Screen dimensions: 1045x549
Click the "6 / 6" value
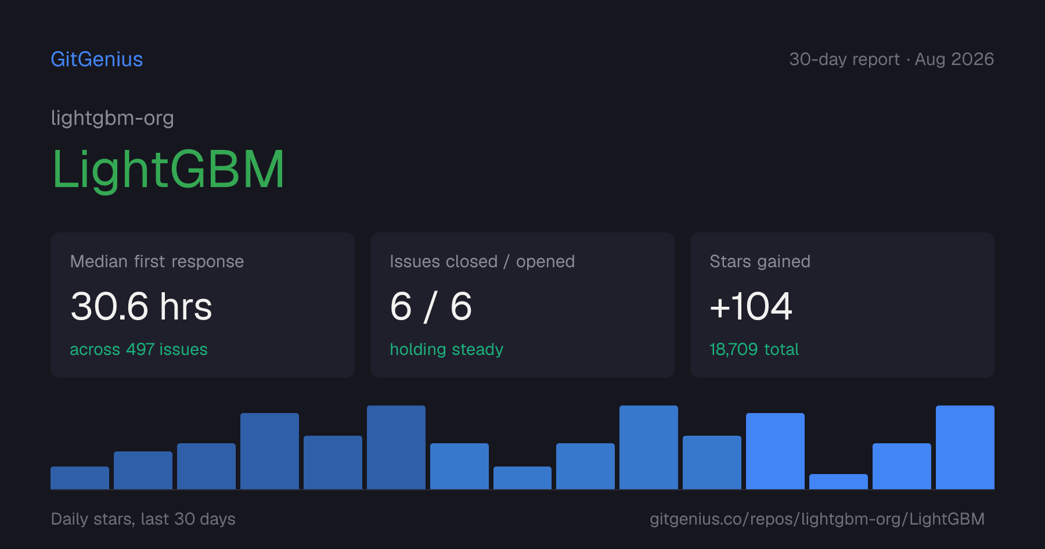(431, 306)
